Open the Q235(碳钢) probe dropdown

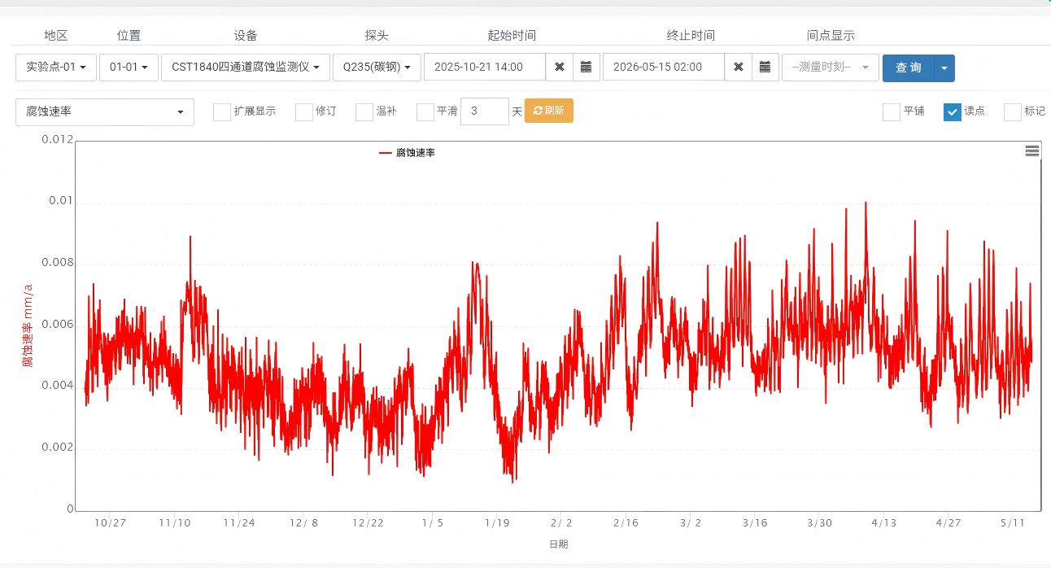click(x=377, y=68)
